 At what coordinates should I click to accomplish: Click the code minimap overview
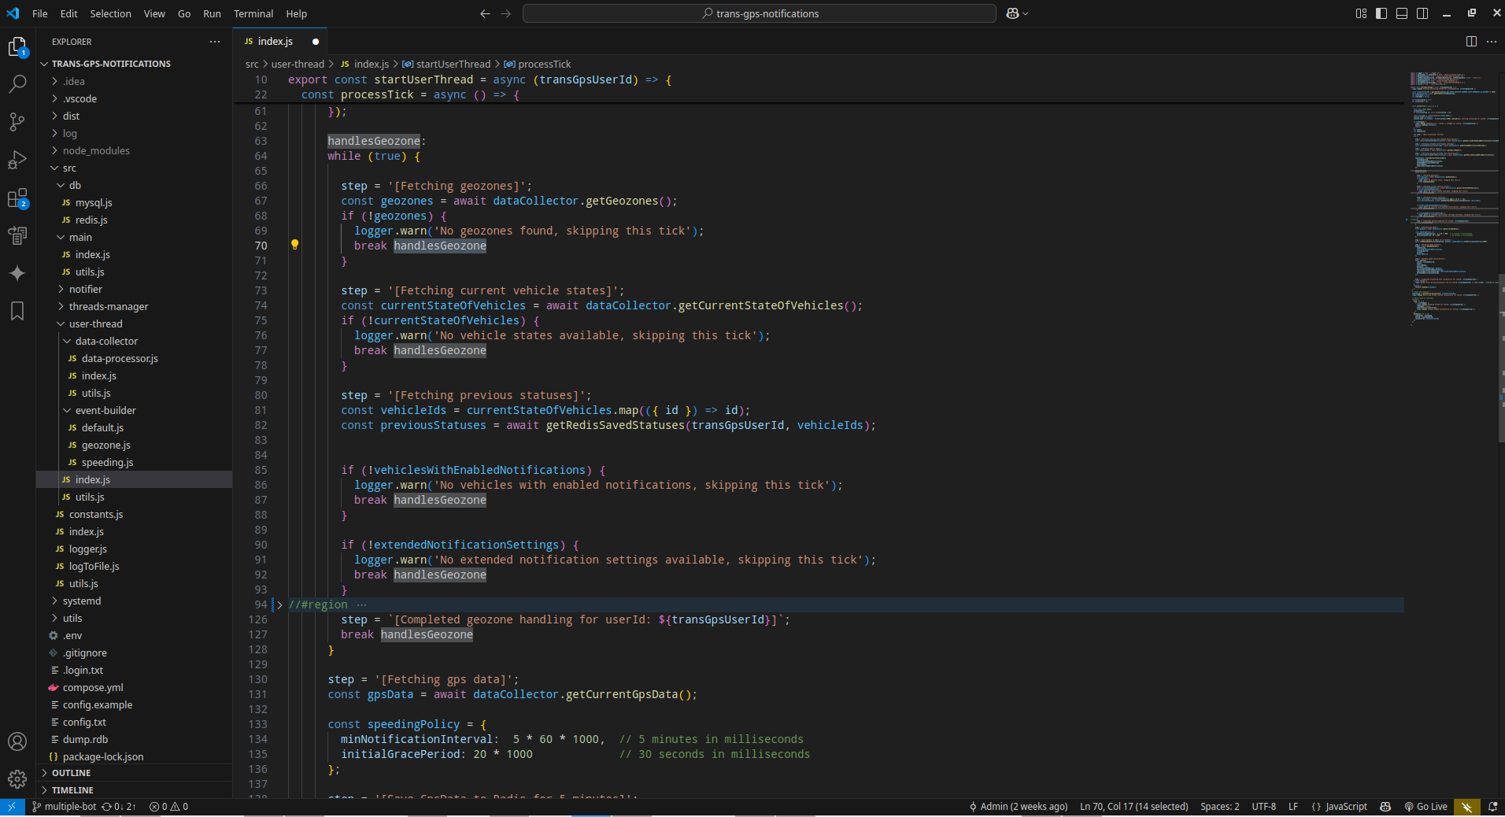1448,197
